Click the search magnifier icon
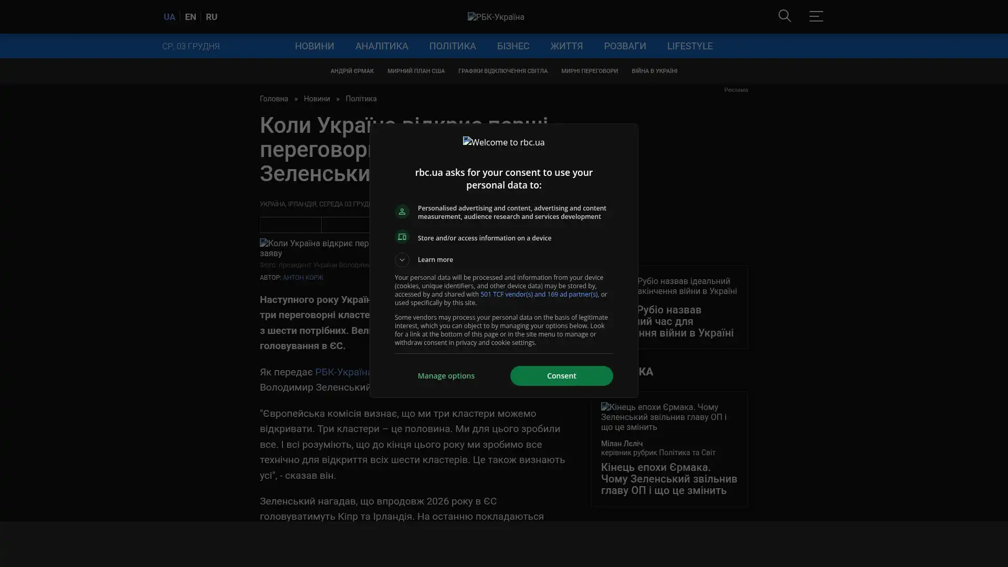 tap(784, 16)
